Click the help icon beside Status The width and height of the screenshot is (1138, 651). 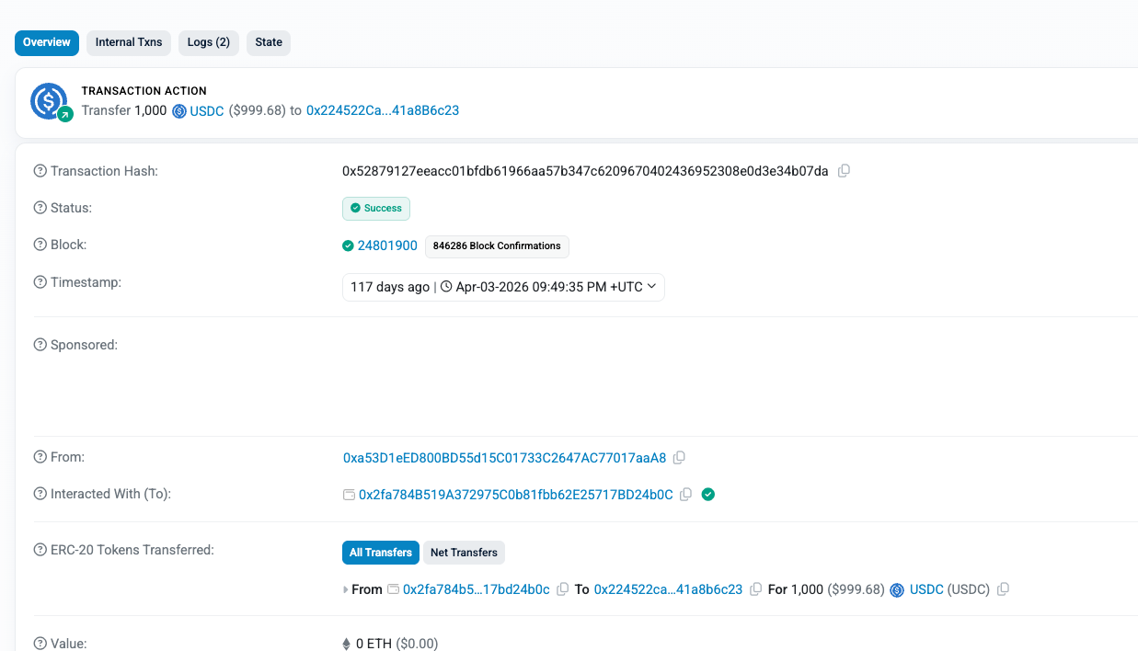pos(40,208)
